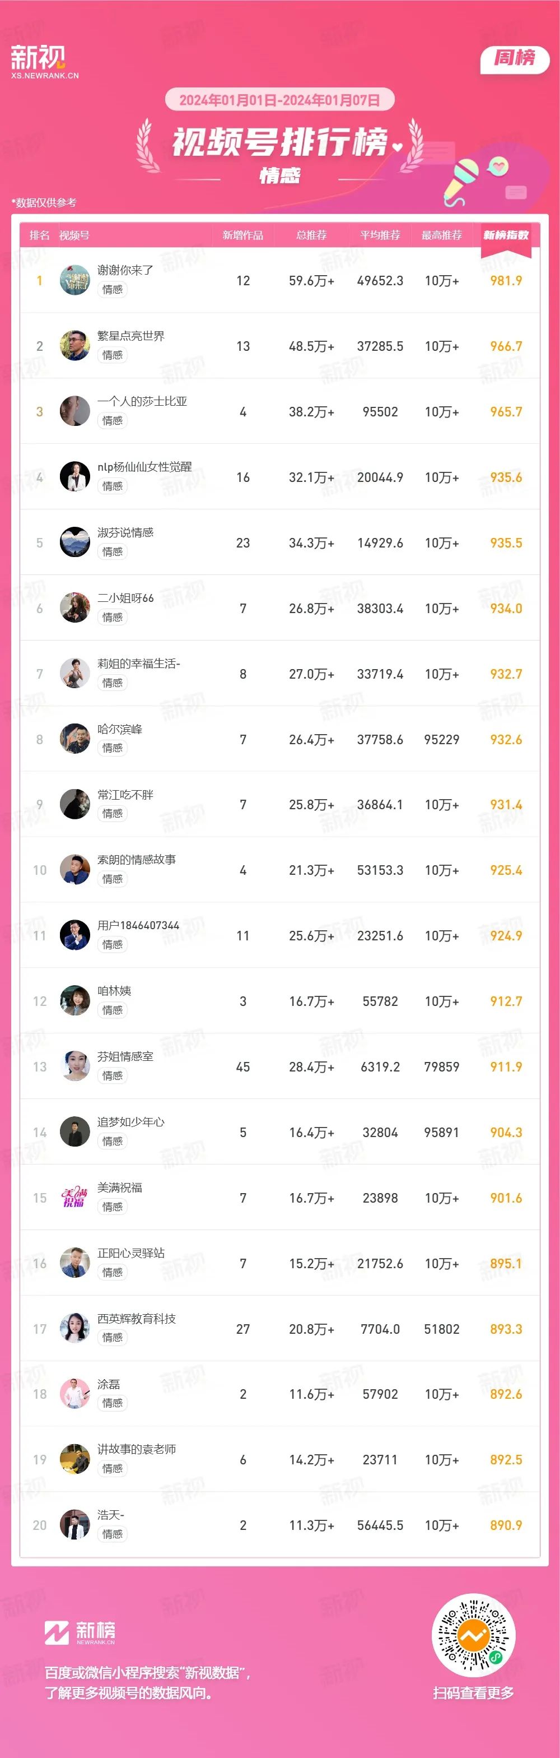560x1758 pixels.
Task: Click the 美满祝福 avatar icon
Action: tap(75, 1198)
